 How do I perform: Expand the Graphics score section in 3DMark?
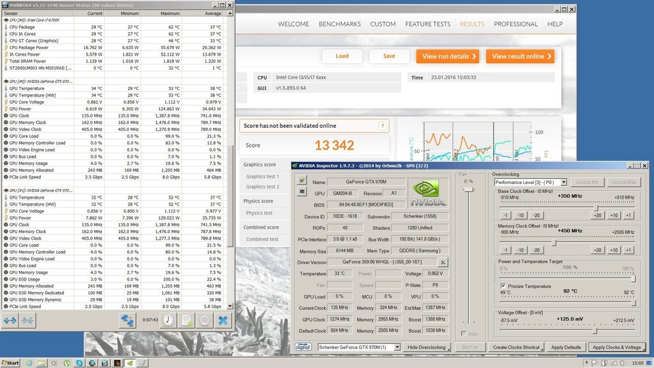(x=264, y=164)
